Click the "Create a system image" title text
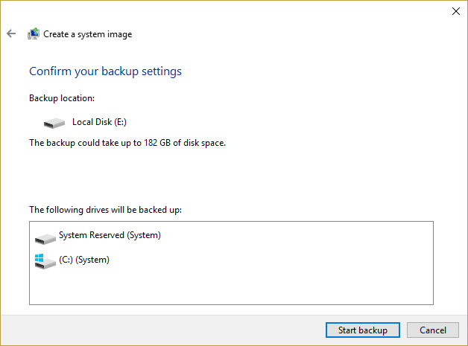Viewport: 468px width, 346px height. tap(87, 34)
